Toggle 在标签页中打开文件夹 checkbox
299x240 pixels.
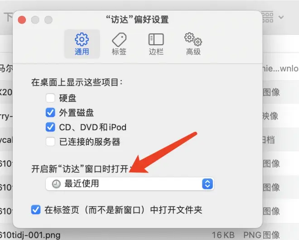[x=36, y=210]
